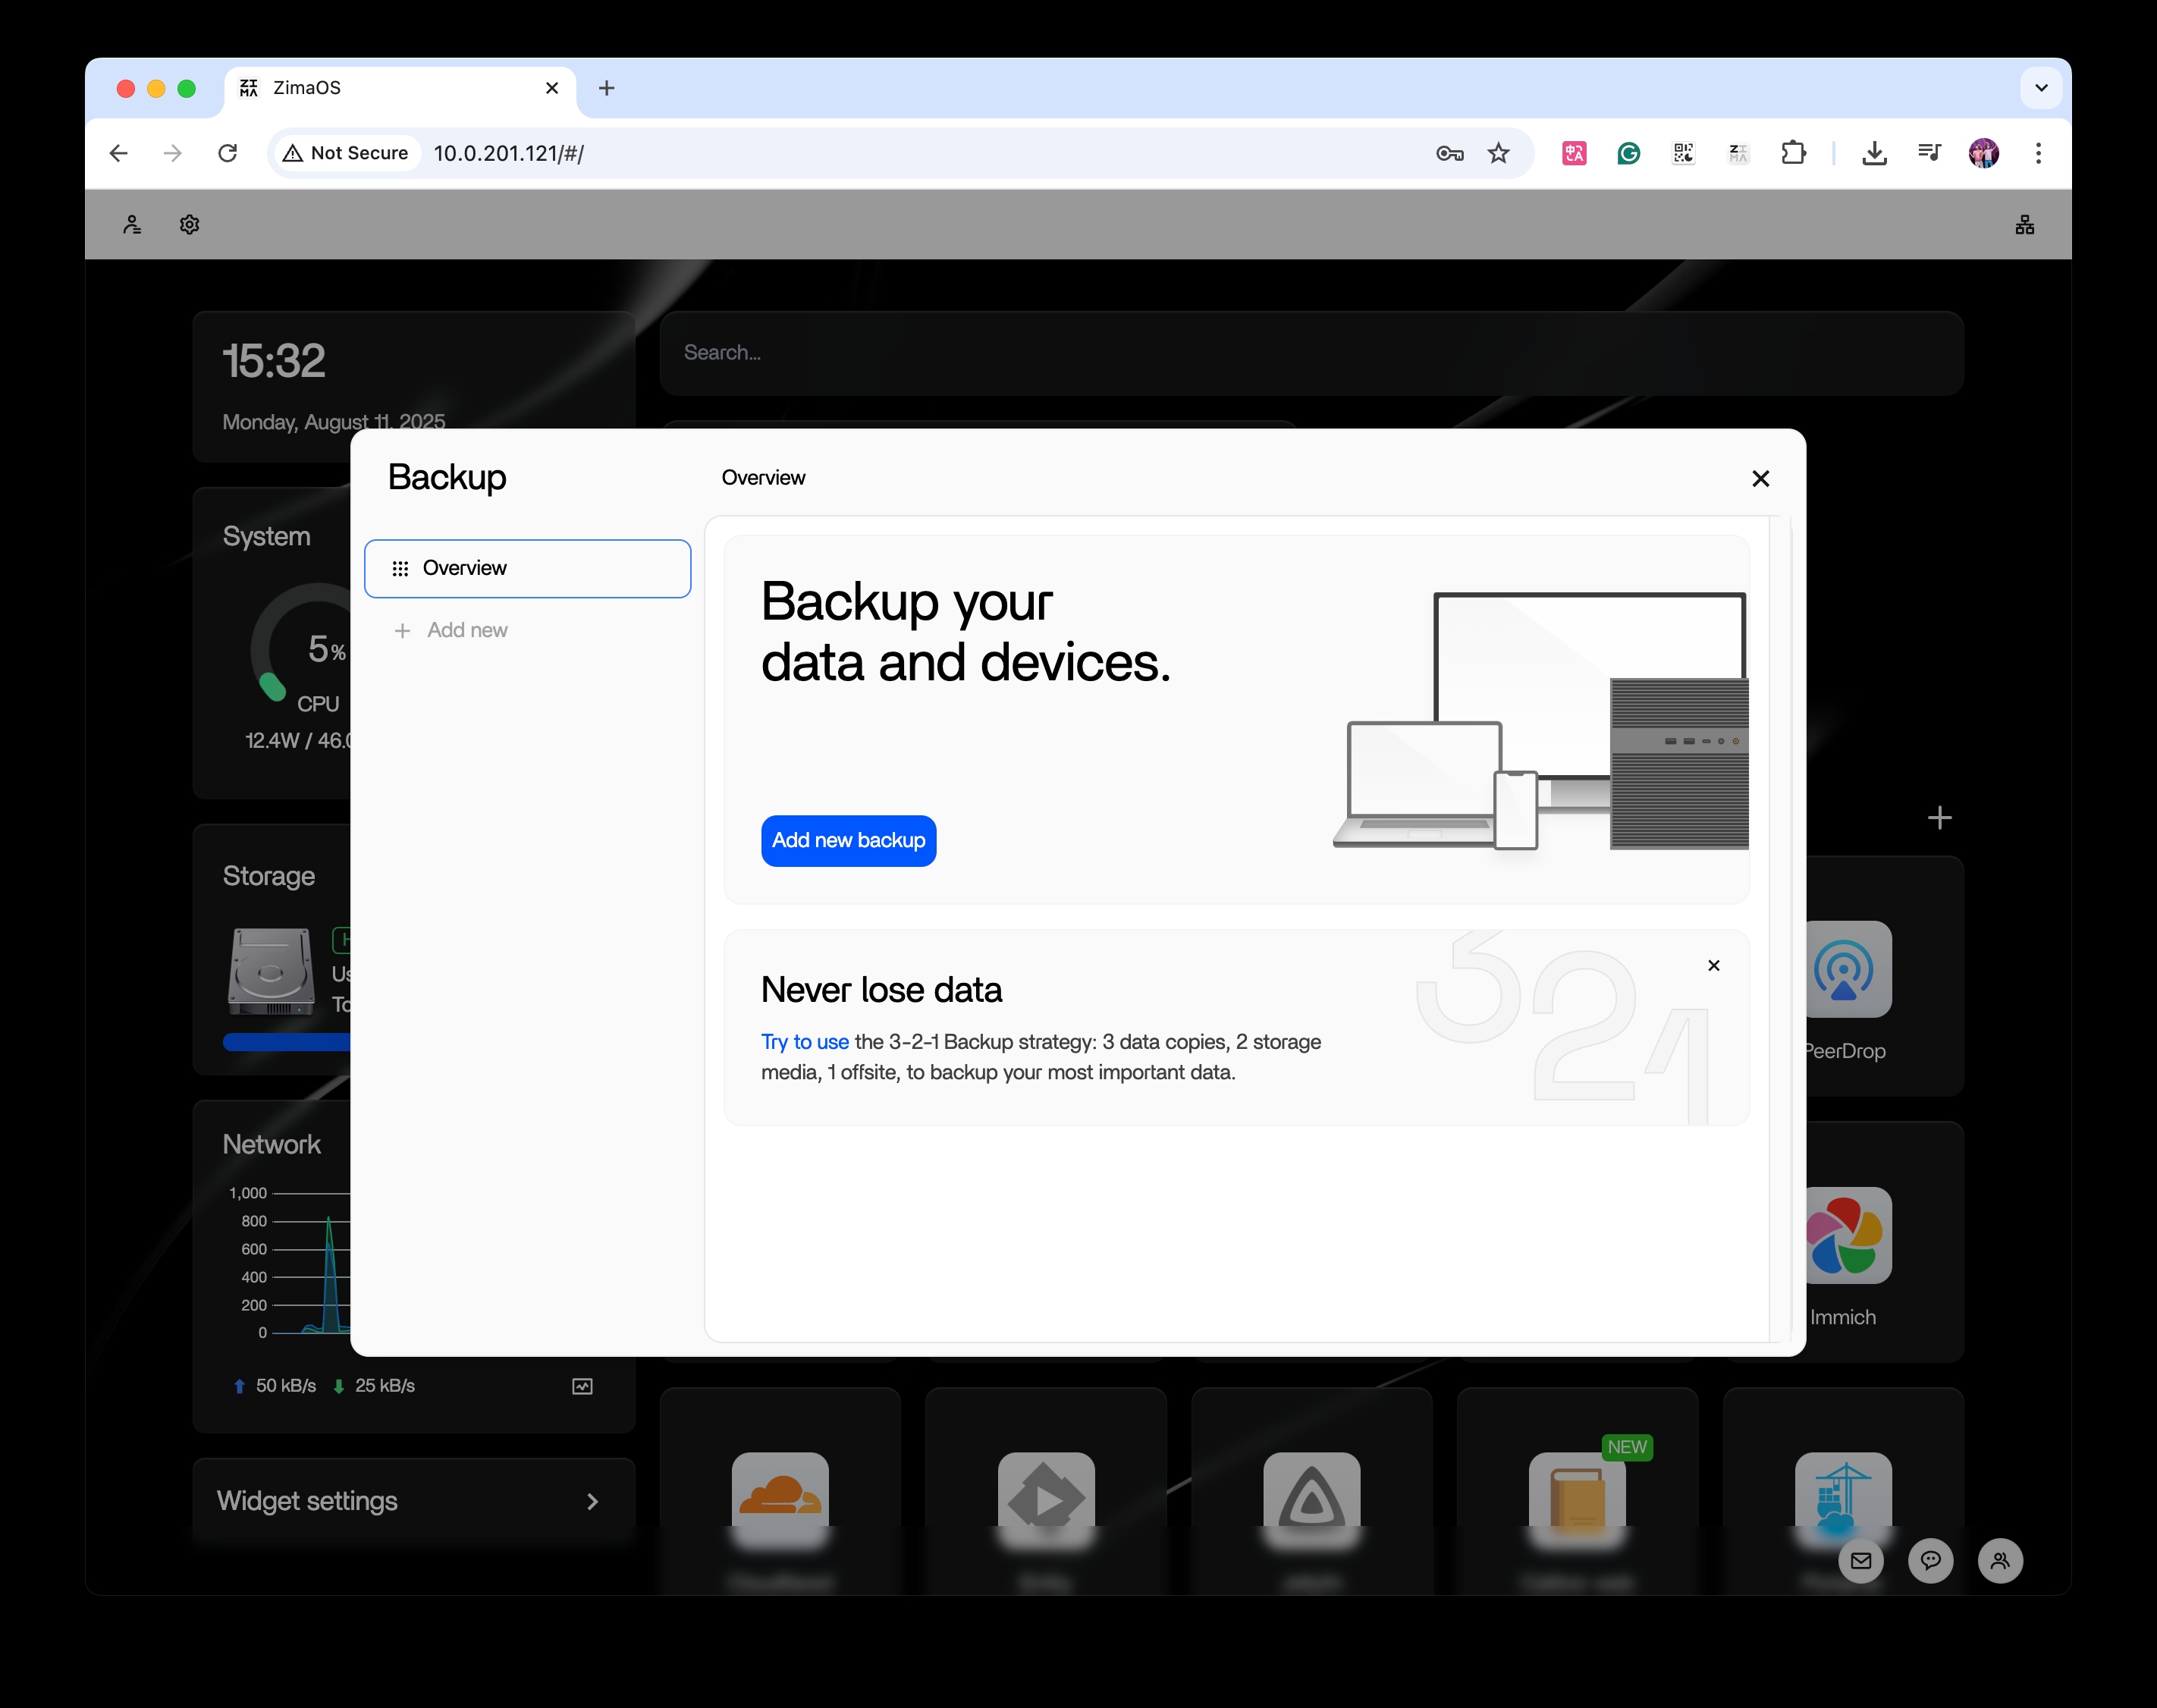Click the address bar URL 10.0.201.121
The height and width of the screenshot is (1708, 2157).
click(508, 153)
